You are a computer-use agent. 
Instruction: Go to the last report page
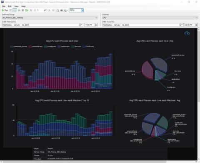pyautogui.click(x=53, y=10)
